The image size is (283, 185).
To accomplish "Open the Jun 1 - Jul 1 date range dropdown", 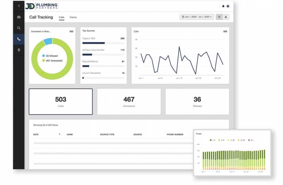I will pyautogui.click(x=197, y=17).
